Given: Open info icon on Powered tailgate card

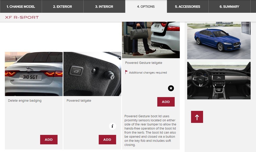Looking at the screenshot, I should coord(112,126).
